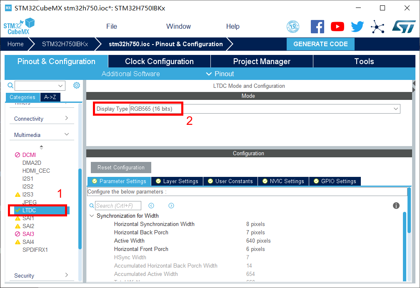Viewport: 420px width, 288px height.
Task: Open the Facebook icon link
Action: point(317,27)
